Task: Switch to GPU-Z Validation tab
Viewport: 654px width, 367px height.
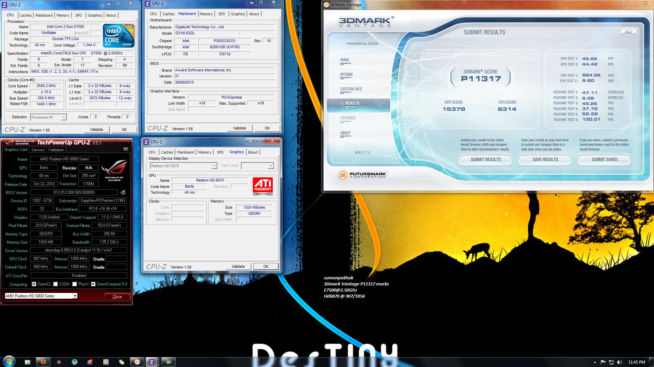Action: pos(56,150)
